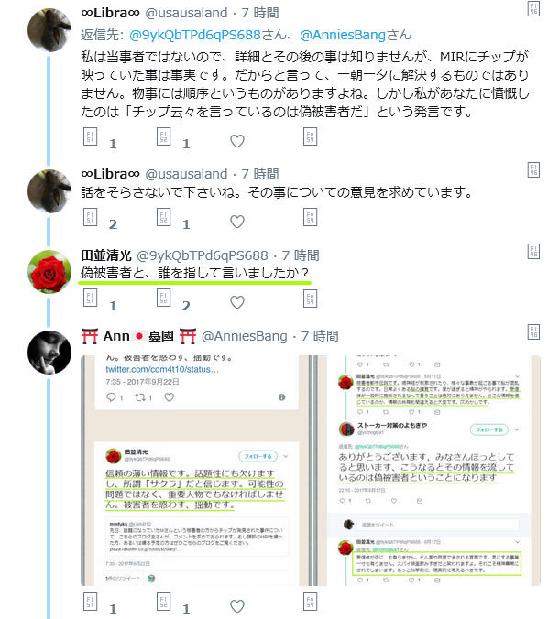View 田並清光's red rose avatar profile

click(49, 272)
